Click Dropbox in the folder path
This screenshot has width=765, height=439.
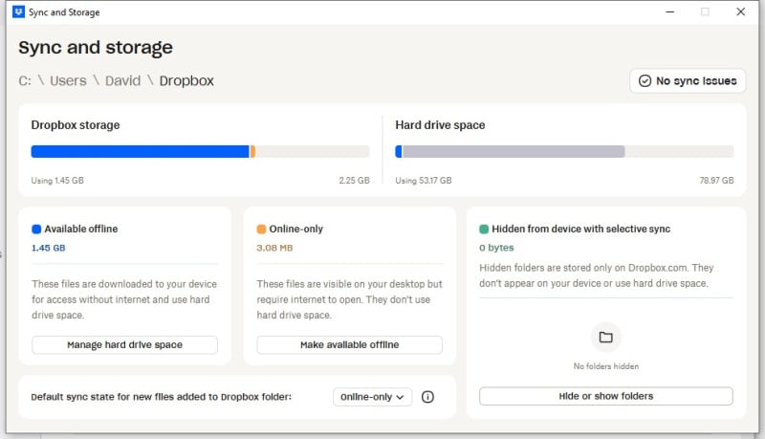(x=186, y=80)
